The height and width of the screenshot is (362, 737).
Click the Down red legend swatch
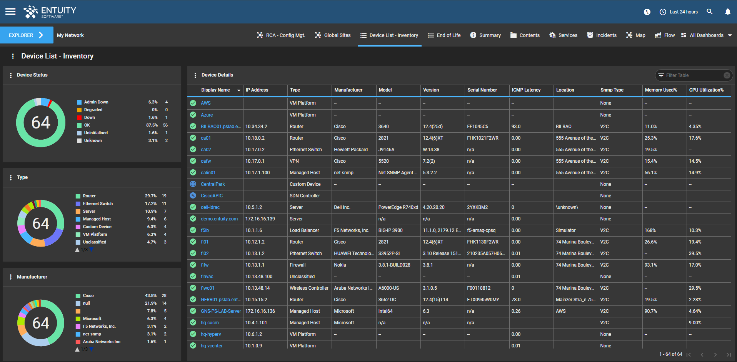coord(79,118)
